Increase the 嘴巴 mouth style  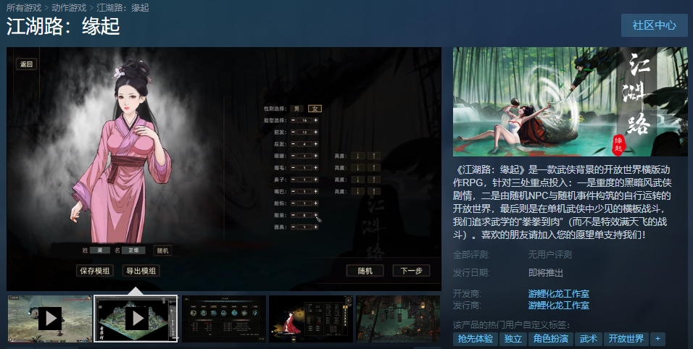coord(315,191)
